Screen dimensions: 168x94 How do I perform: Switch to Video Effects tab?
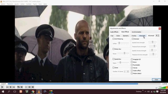click(125, 32)
